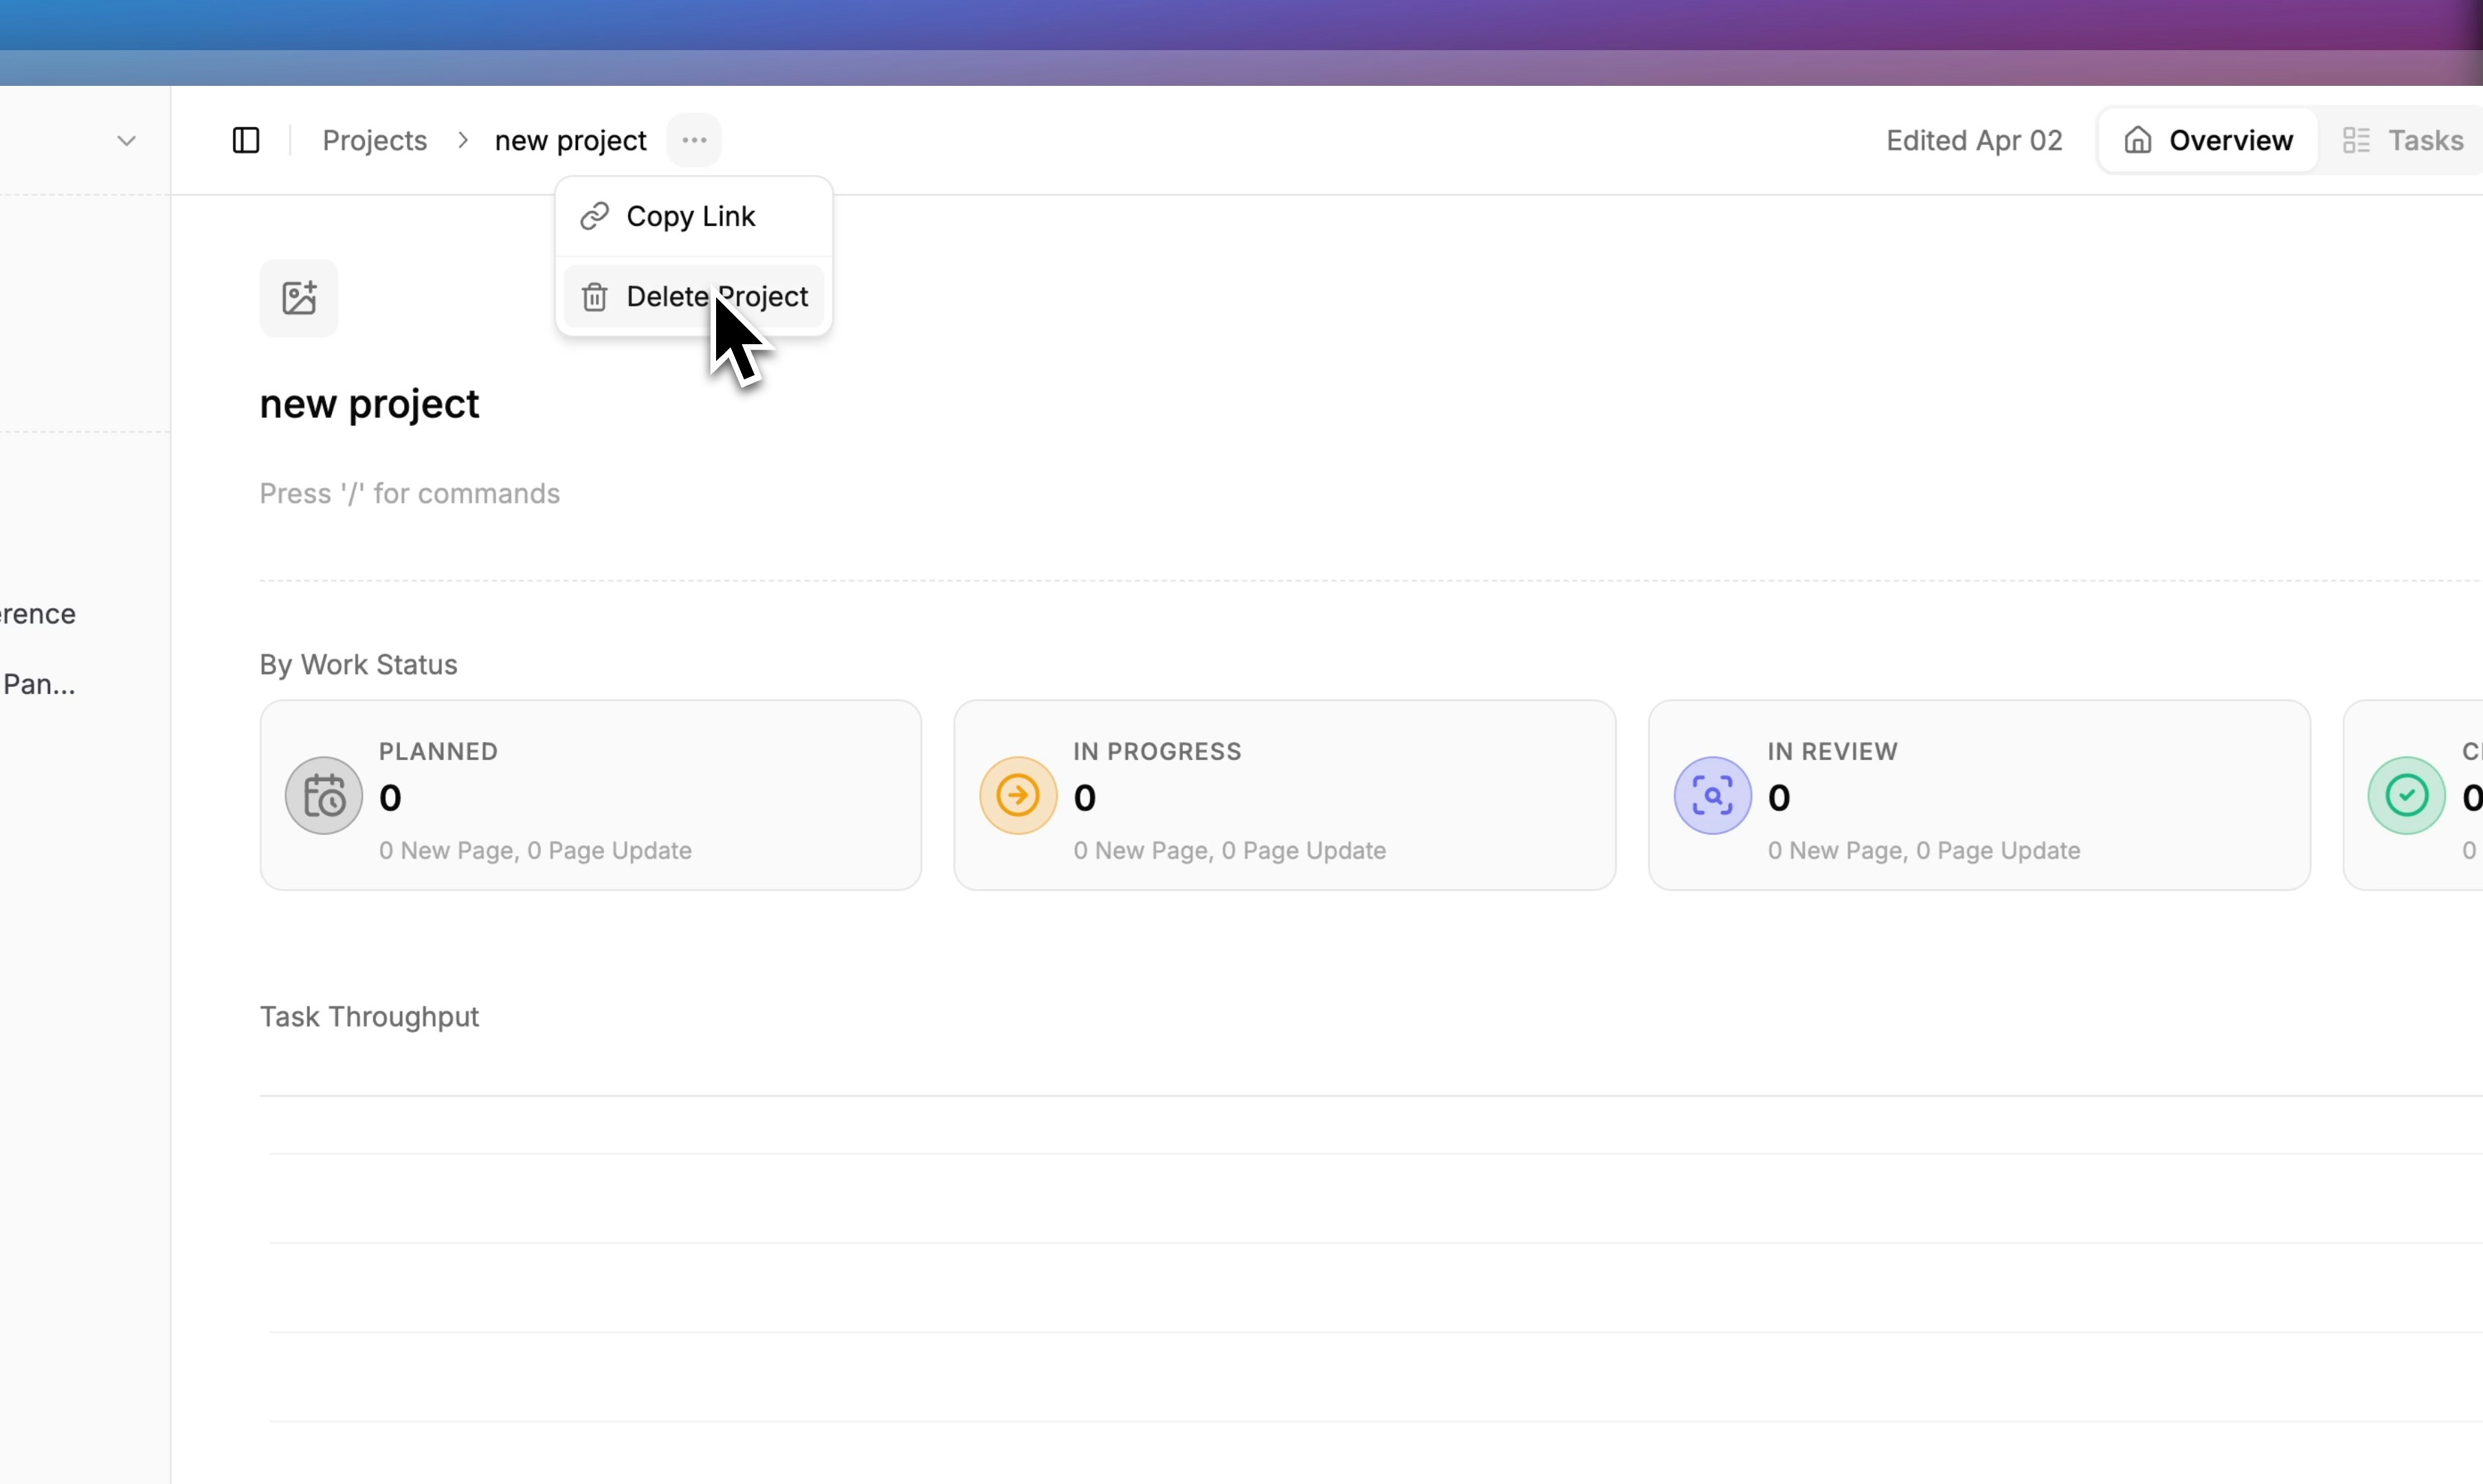The height and width of the screenshot is (1484, 2483).
Task: Select Copy Link from the menu
Action: click(690, 216)
